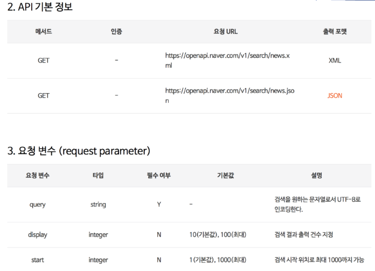375x271 pixels.
Task: Click the 'string' type cell
Action: coord(98,205)
